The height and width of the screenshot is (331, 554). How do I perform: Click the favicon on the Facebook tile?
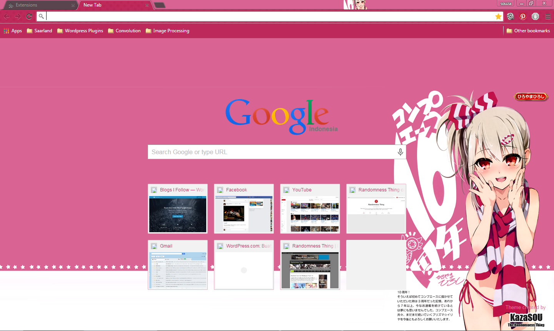[220, 190]
